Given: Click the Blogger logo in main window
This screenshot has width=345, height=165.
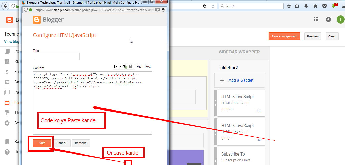Looking at the screenshot, I should click(x=9, y=20).
